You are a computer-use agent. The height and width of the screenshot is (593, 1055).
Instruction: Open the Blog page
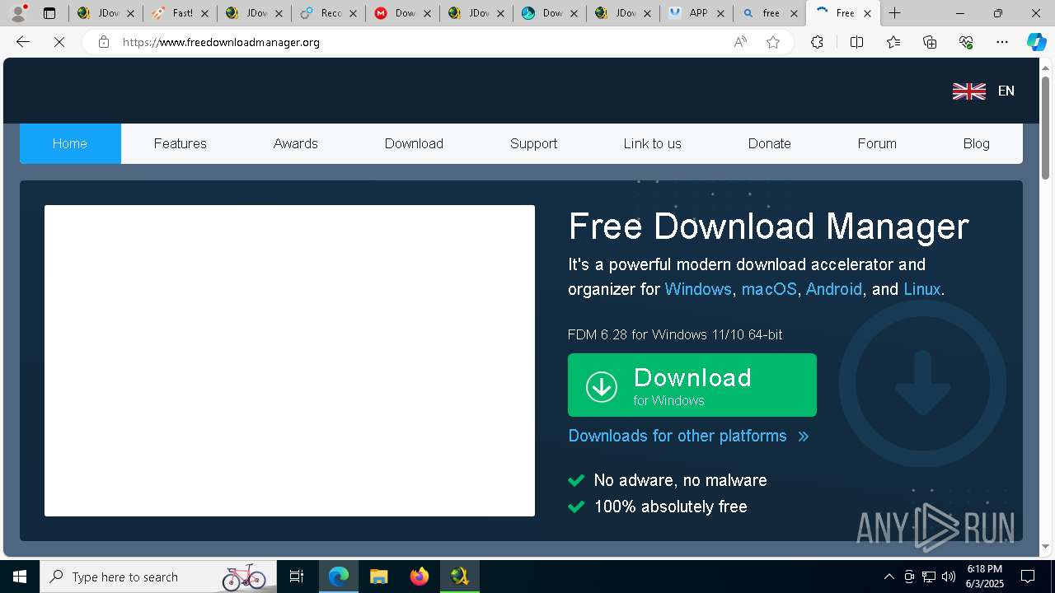pos(976,143)
